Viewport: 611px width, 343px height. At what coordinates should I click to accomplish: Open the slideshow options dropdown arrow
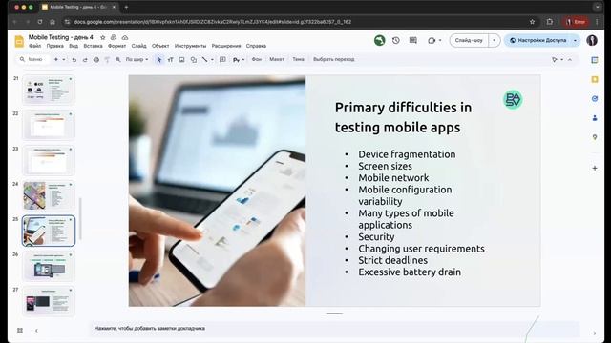click(x=495, y=40)
